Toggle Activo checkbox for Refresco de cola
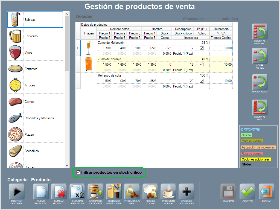This screenshot has height=210, width=280. (202, 81)
